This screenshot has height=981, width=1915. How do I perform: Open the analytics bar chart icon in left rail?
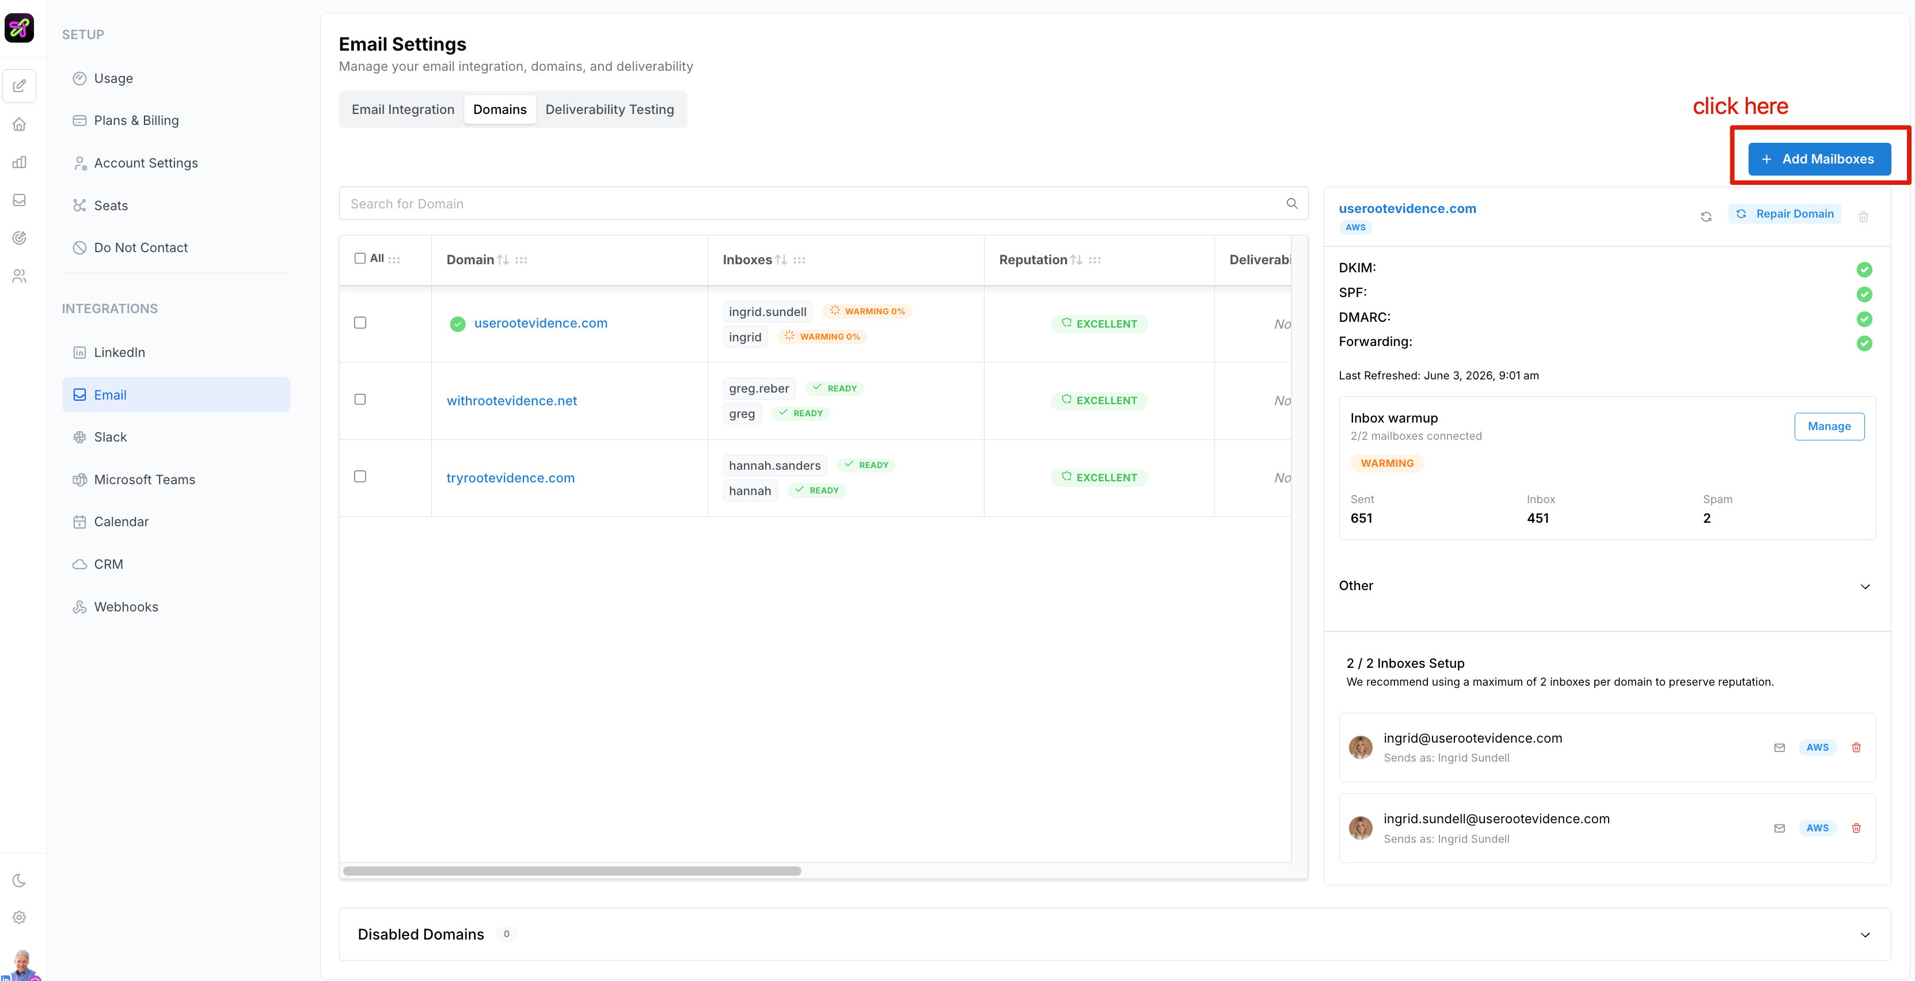[x=20, y=162]
